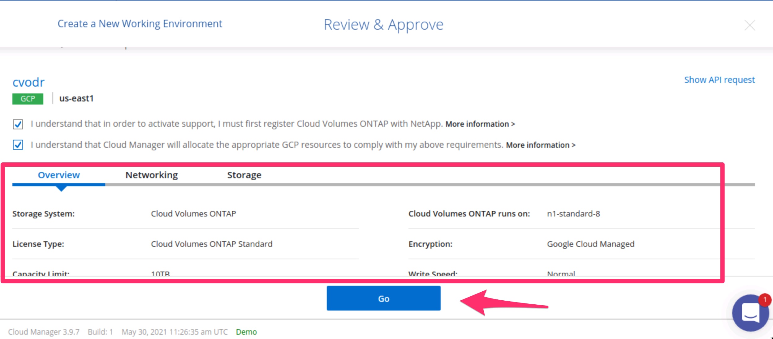Click the Google Cloud Managed encryption value

590,244
